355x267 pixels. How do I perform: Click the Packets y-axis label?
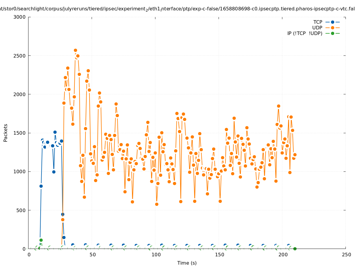[5, 133]
